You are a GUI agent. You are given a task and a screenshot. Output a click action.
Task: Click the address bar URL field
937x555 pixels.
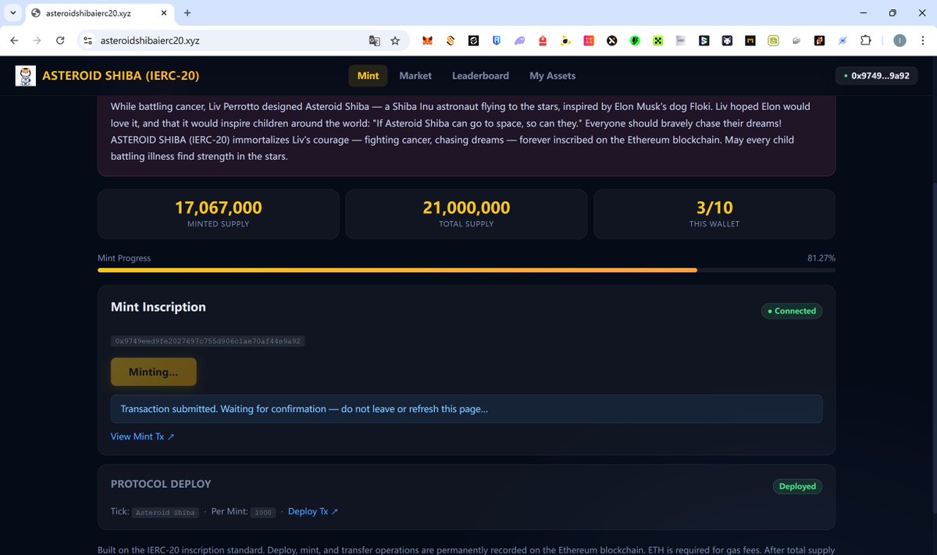[226, 41]
